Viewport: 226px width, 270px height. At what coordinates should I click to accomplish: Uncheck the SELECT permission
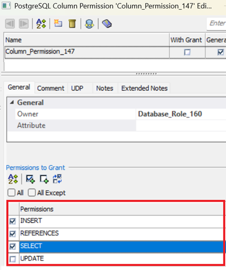[13, 247]
